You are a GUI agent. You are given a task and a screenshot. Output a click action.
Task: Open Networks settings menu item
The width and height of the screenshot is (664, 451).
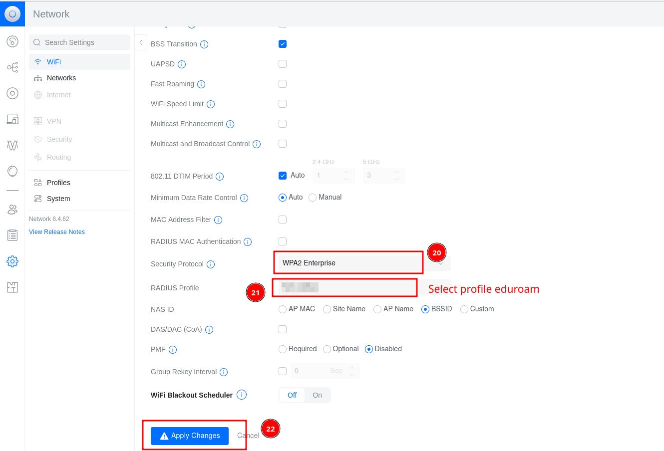coord(79,78)
